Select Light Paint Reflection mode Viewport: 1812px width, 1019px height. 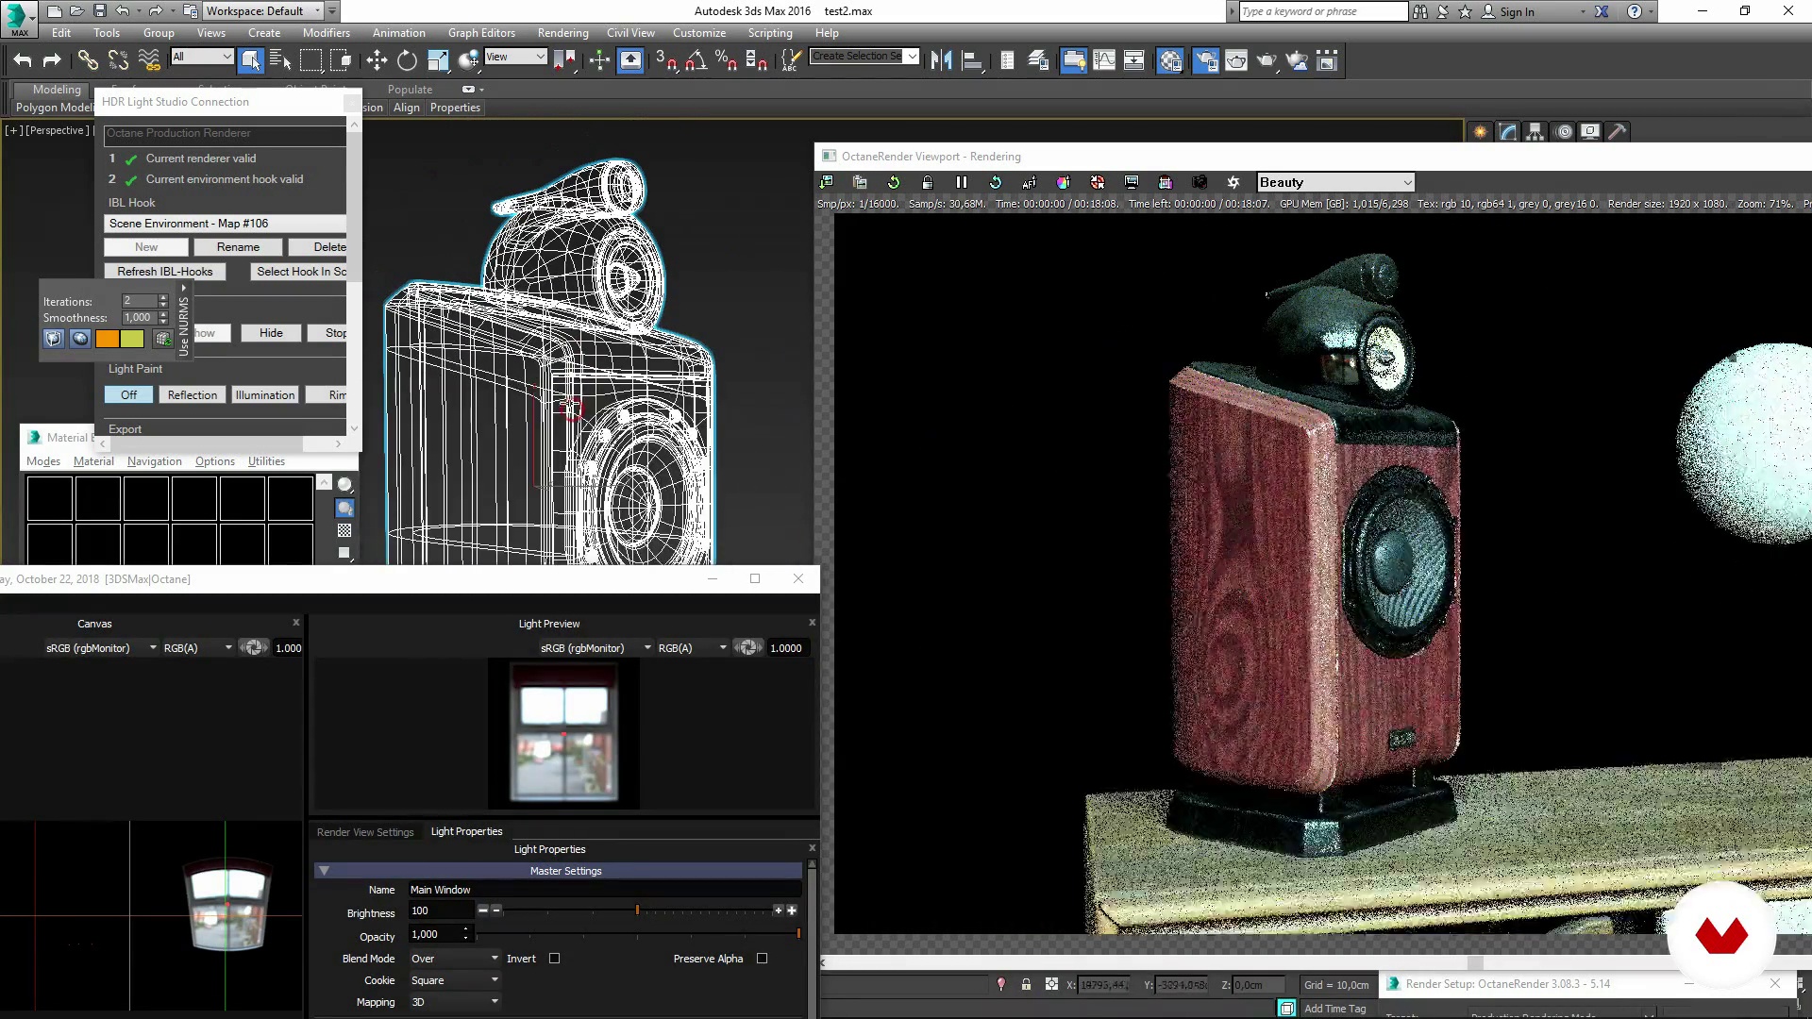pyautogui.click(x=193, y=395)
